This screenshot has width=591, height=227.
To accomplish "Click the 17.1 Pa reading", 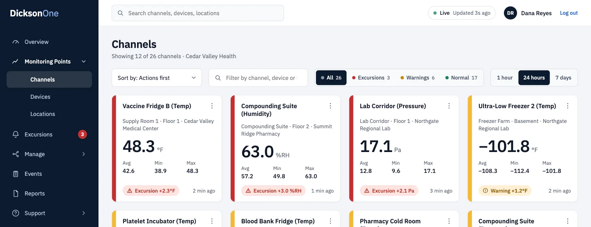I will tap(380, 147).
